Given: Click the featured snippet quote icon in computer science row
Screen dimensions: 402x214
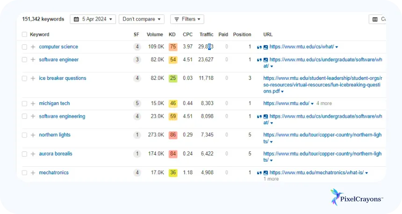Looking at the screenshot, I should point(259,47).
